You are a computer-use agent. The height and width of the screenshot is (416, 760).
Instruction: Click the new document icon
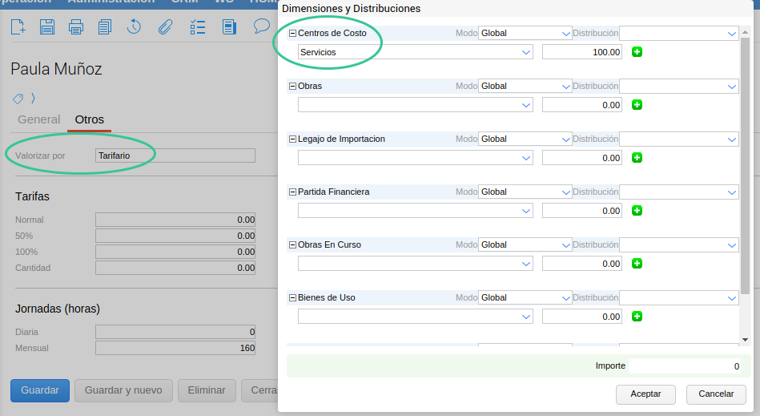(18, 26)
